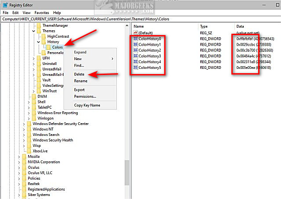This screenshot has height=199, width=281.
Task: Click the Shell folder icon
Action: click(x=34, y=102)
